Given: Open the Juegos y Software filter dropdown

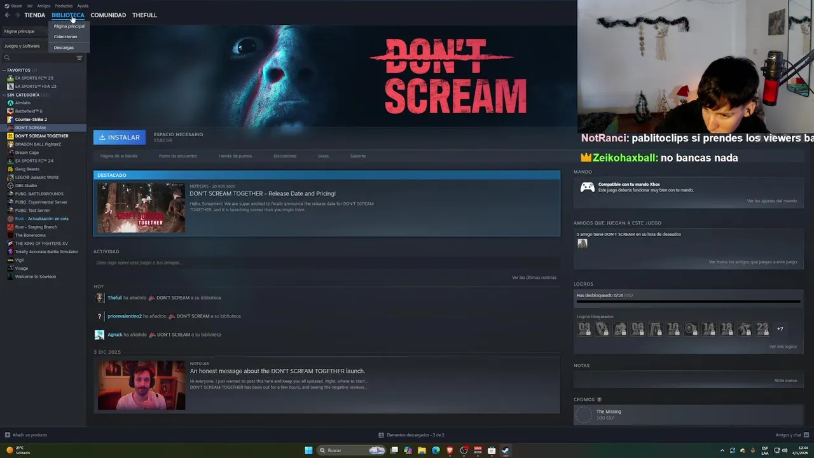Looking at the screenshot, I should click(x=22, y=46).
